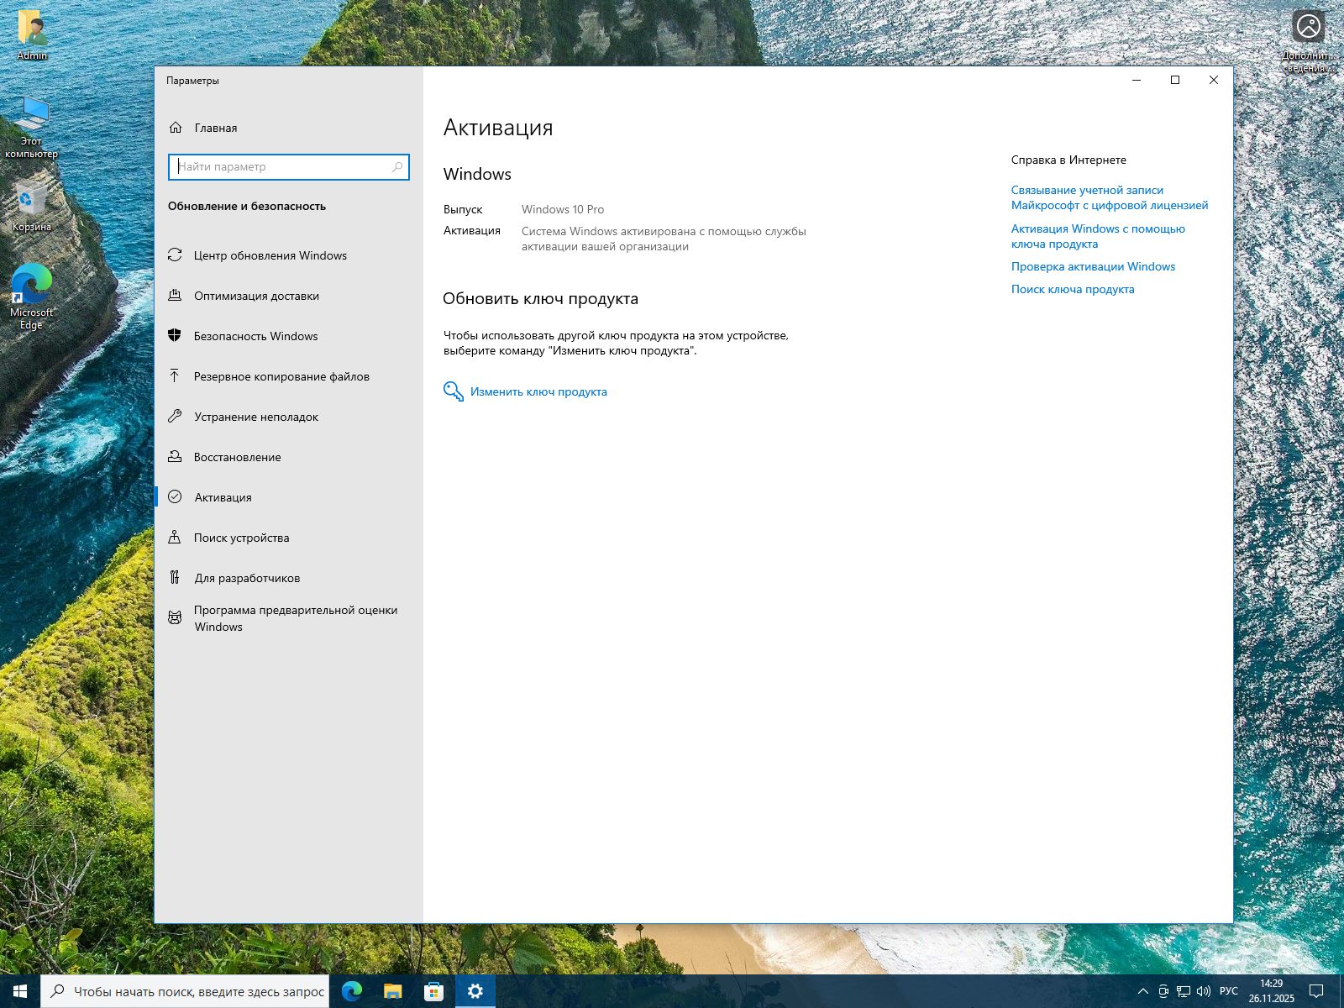This screenshot has height=1008, width=1344.
Task: Open Центр обновления Windows section
Action: [x=270, y=255]
